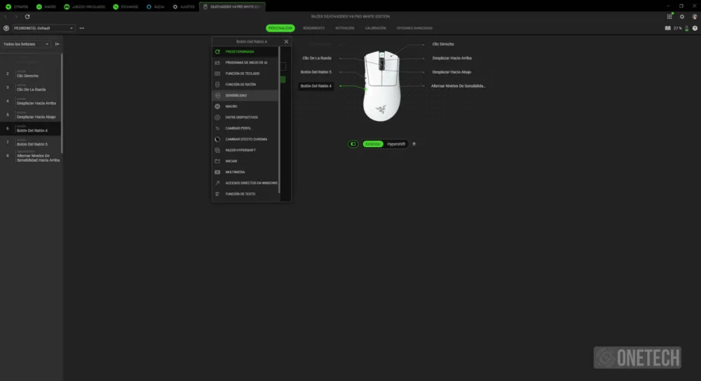Click the profile icon beside PEDROINTEL-Default
701x381 pixels.
[6, 28]
